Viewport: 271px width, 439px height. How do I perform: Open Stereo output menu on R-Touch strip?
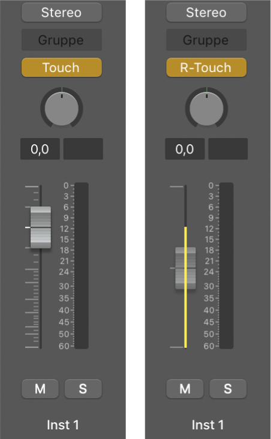(x=206, y=13)
